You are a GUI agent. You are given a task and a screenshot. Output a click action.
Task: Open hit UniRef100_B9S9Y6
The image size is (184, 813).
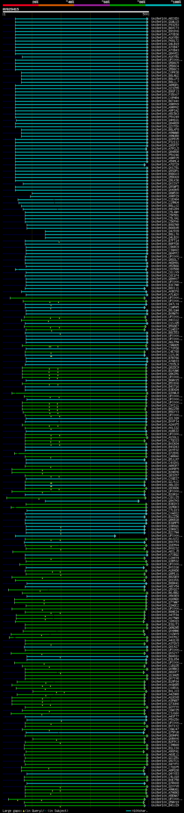click(x=165, y=31)
